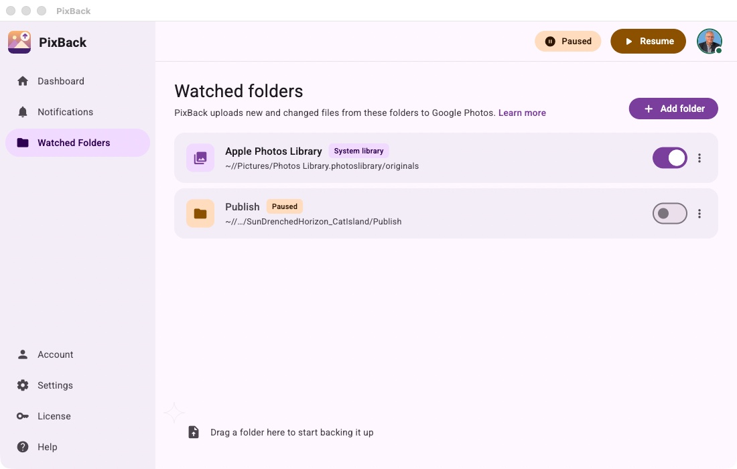Click the upload file icon by drag hint

point(194,432)
